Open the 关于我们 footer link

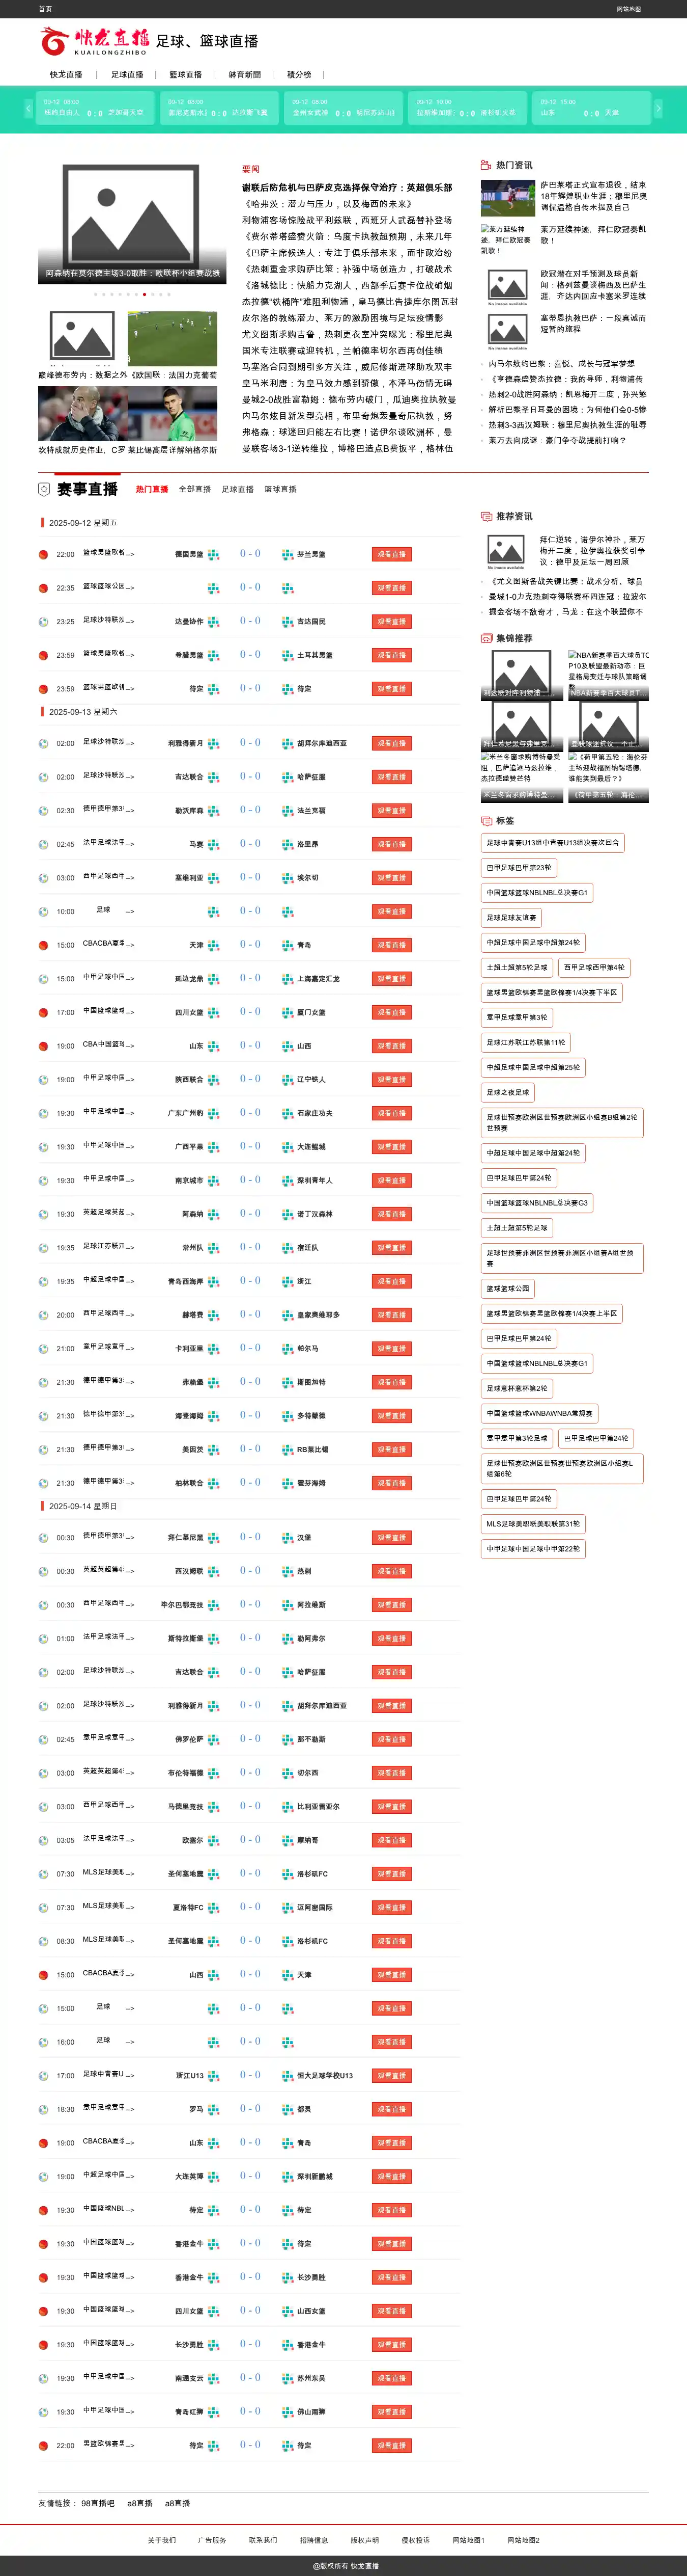point(162,2540)
